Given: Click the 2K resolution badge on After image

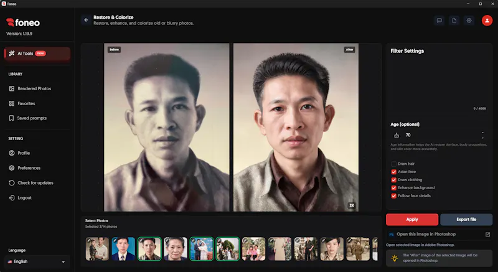Looking at the screenshot, I should click(x=352, y=205).
